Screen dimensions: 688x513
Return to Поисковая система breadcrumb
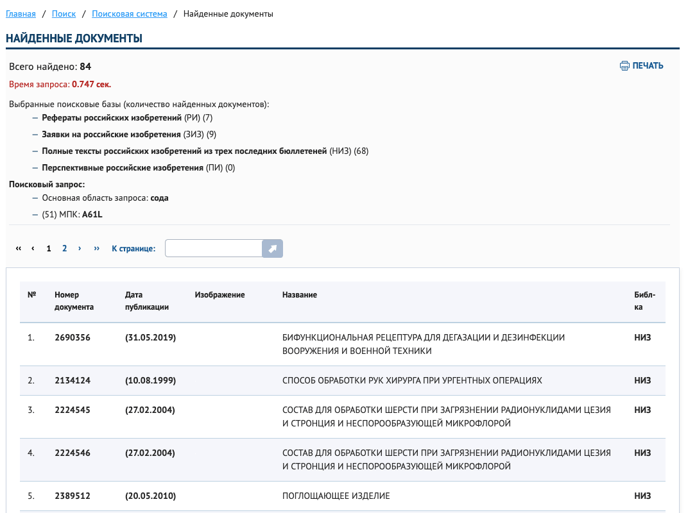[129, 14]
